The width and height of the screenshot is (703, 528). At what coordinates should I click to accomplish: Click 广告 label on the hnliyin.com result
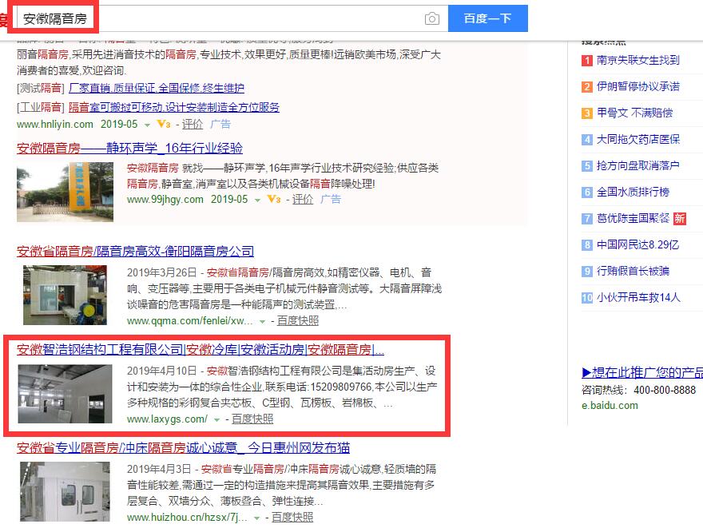coord(220,124)
